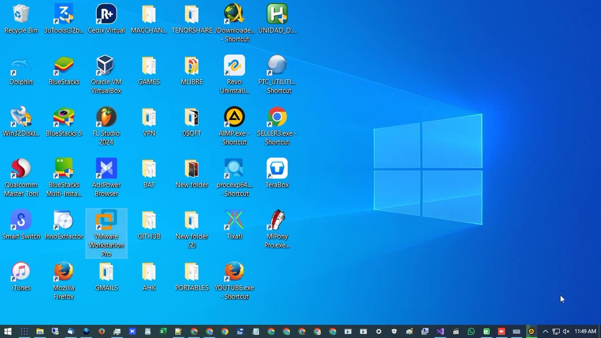This screenshot has width=601, height=338.
Task: Select the UNIDAD_D shortcut
Action: 277,19
